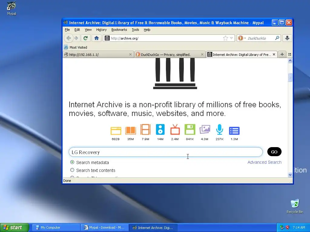This screenshot has width=310, height=232.
Task: Click the black GO search button
Action: [274, 152]
